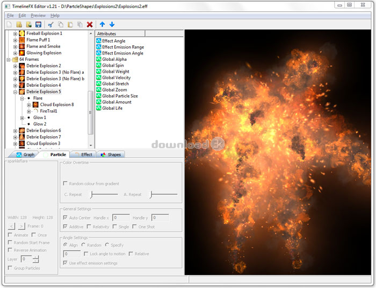The width and height of the screenshot is (376, 288).
Task: Move item up with blue up arrow
Action: coord(102,24)
